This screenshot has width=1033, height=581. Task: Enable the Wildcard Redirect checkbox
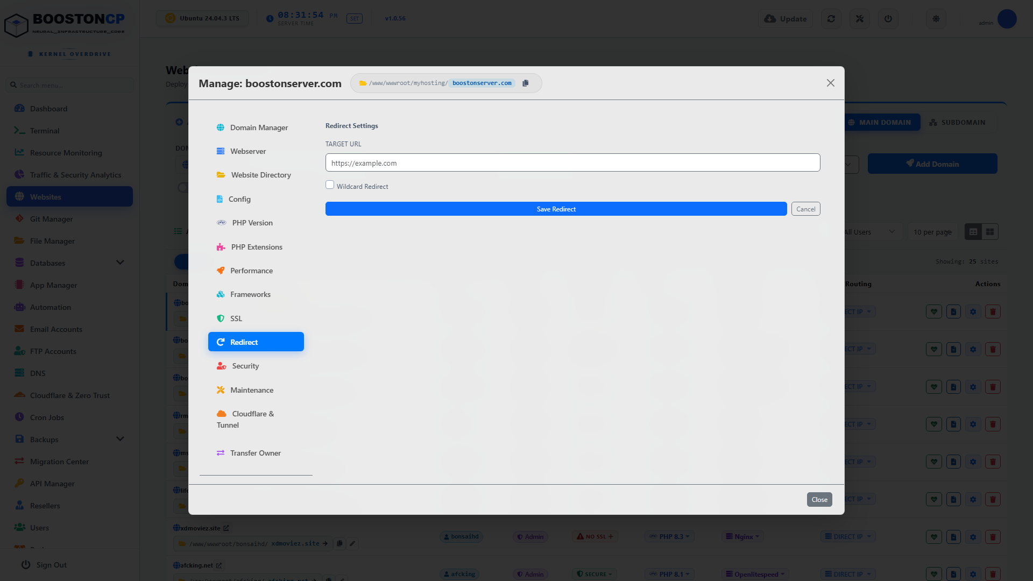330,185
